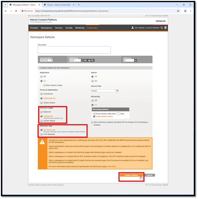198x199 pixels.
Task: Bookmark page with star icon
Action: pyautogui.click(x=178, y=11)
